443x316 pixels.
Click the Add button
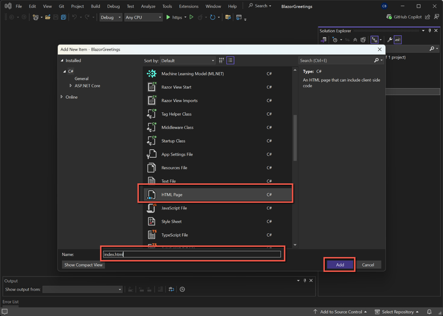(x=339, y=265)
